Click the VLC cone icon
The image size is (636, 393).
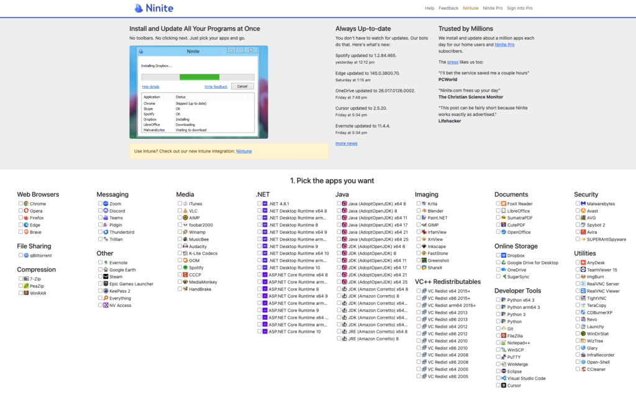coord(185,211)
